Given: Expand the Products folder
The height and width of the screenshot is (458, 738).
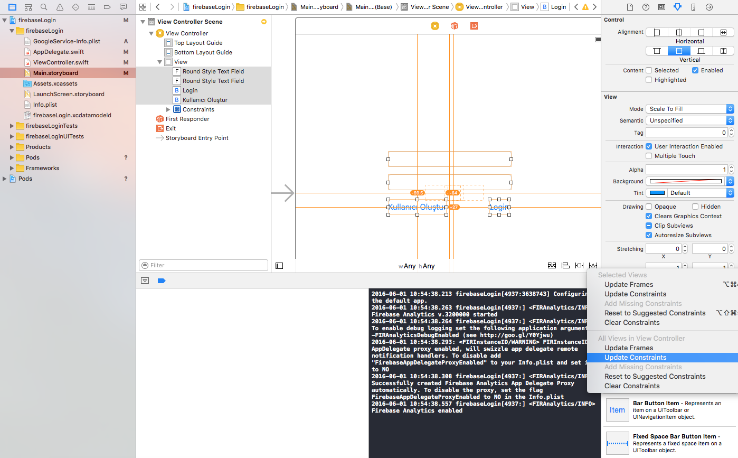Looking at the screenshot, I should pyautogui.click(x=12, y=147).
